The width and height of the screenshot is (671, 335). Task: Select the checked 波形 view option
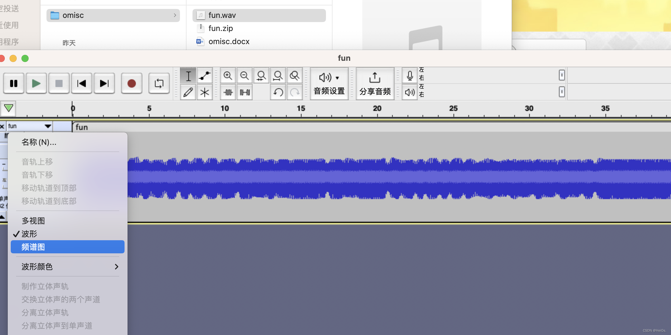click(29, 234)
